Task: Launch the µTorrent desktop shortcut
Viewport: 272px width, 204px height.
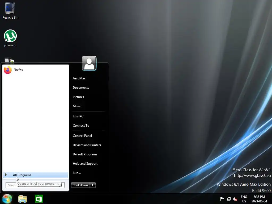Action: [10, 38]
